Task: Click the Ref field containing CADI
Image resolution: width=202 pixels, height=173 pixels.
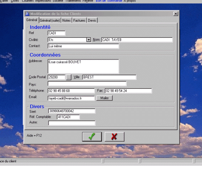Action: [57, 33]
